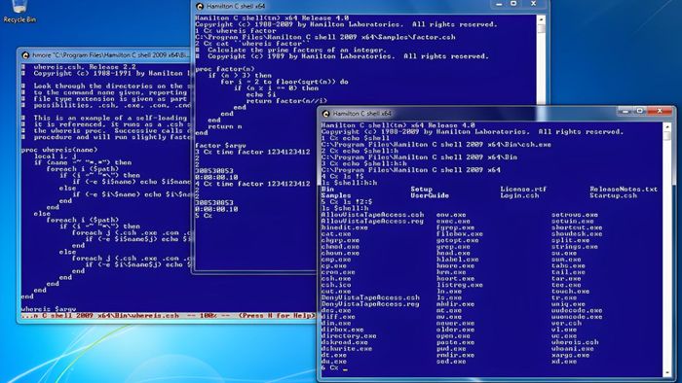Viewport: 682px width, 383px height.
Task: Click the 'xd.exe' file name
Action: (564, 362)
